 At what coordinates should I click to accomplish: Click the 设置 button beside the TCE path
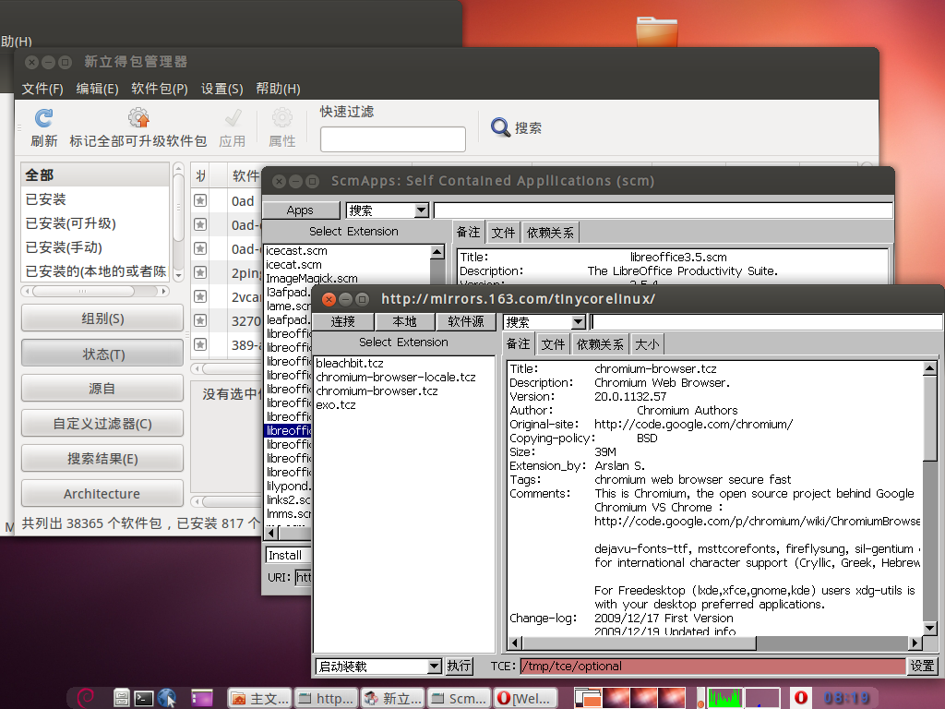tap(922, 666)
